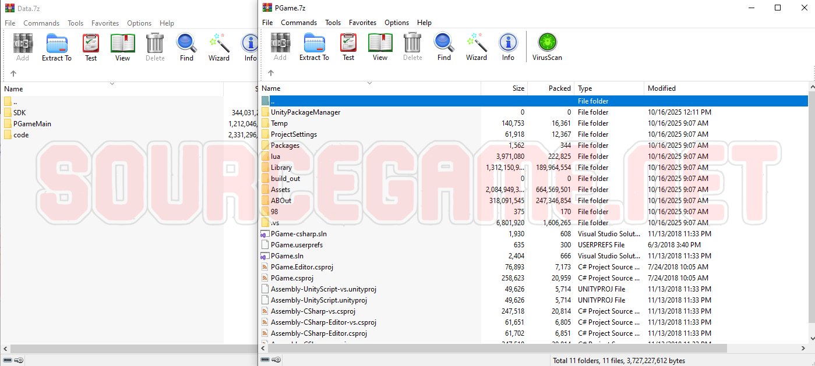The width and height of the screenshot is (815, 366).
Task: Select the PGame.userprefs file
Action: click(297, 245)
